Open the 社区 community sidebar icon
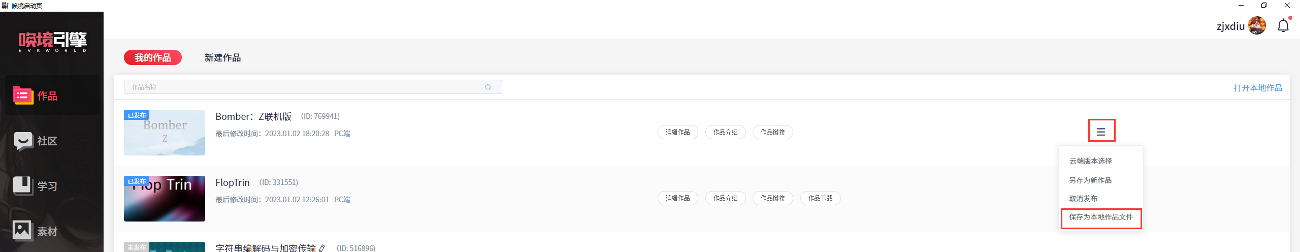 click(23, 141)
